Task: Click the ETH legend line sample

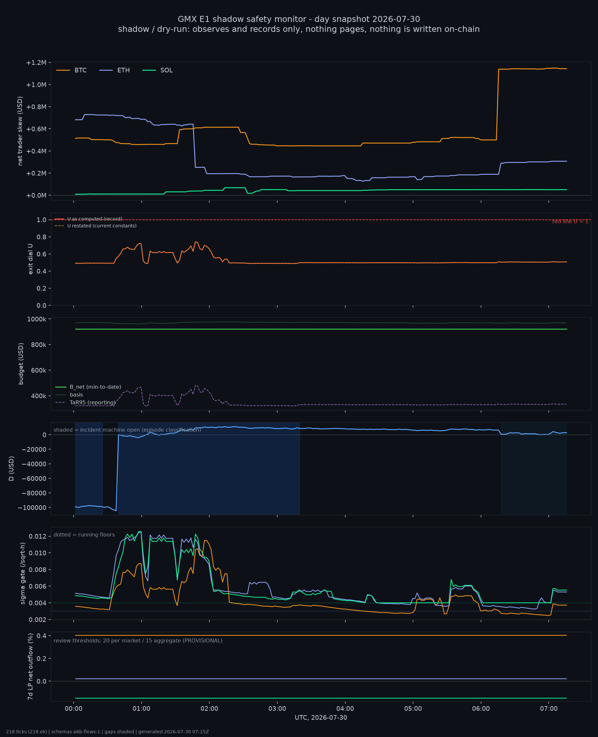Action: (106, 70)
